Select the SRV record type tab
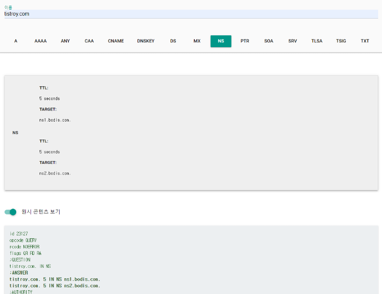 [293, 41]
